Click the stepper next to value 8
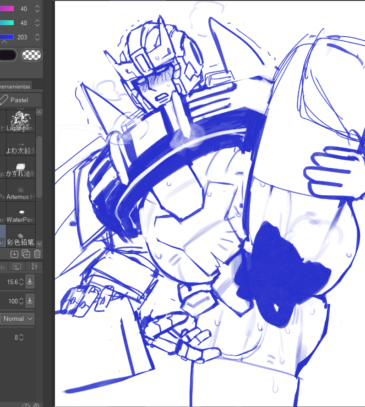 point(21,337)
